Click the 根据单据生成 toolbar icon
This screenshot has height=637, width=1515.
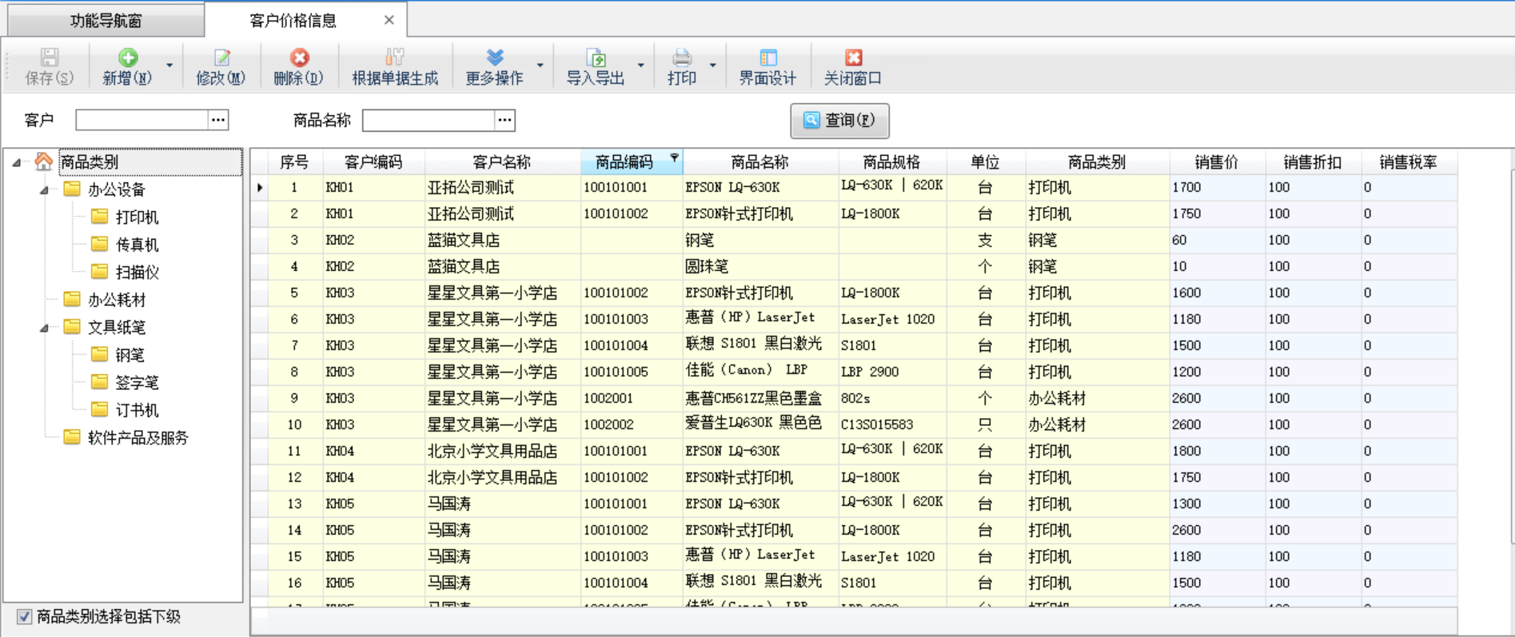395,58
